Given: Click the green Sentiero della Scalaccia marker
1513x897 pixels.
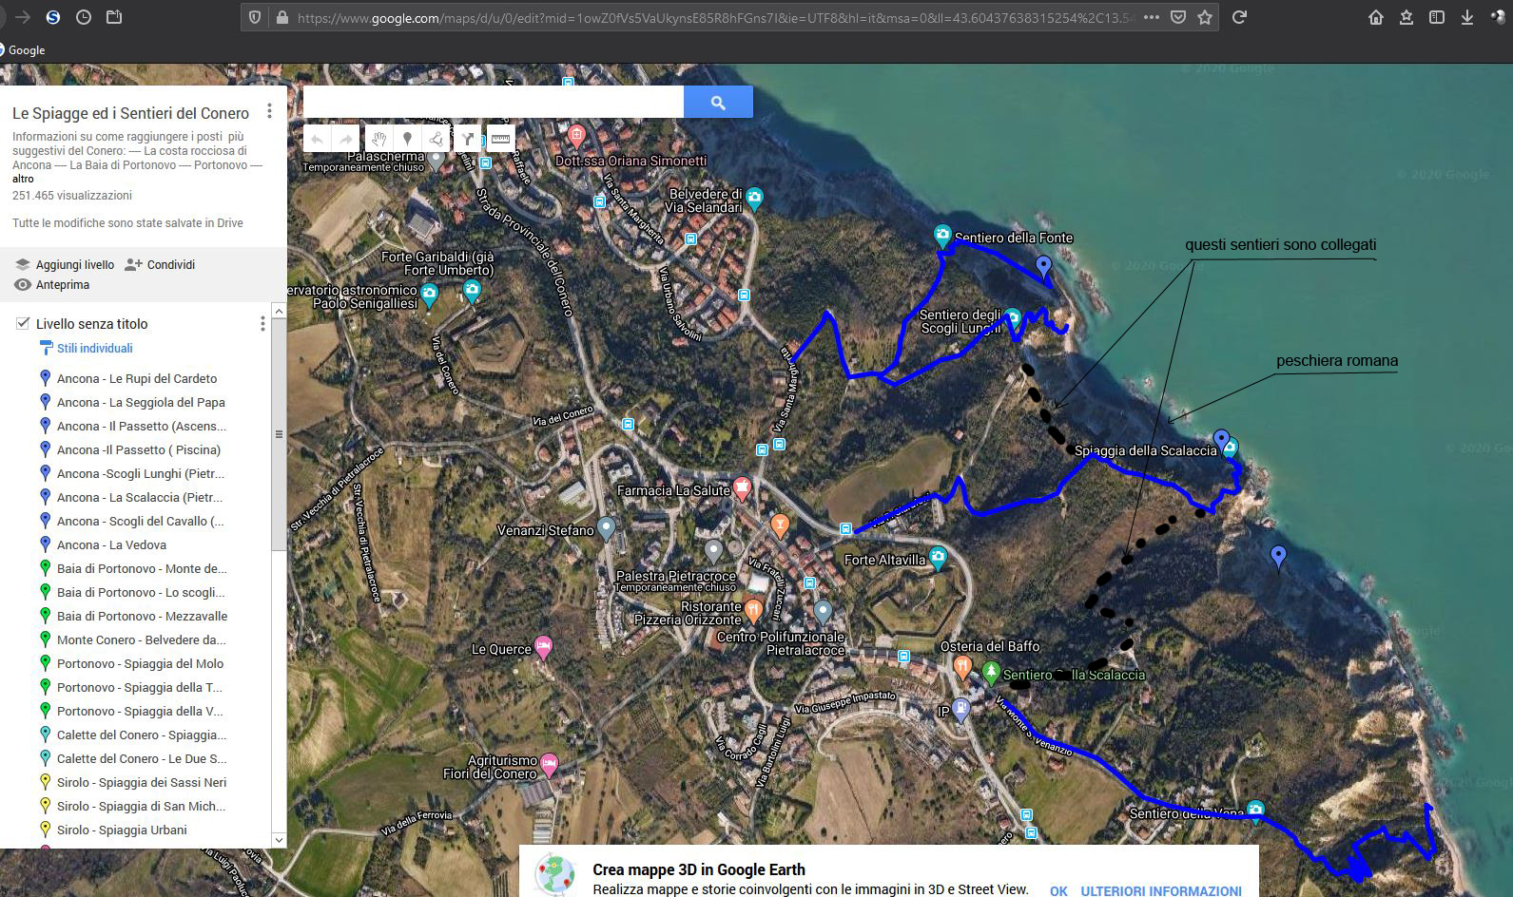Looking at the screenshot, I should tap(991, 673).
